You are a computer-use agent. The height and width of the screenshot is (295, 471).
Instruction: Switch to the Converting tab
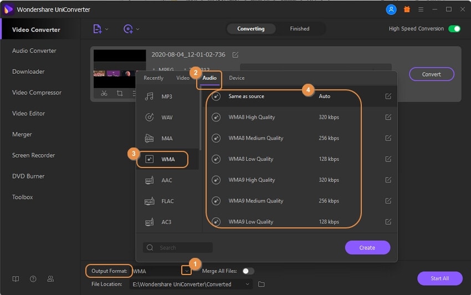tap(251, 29)
